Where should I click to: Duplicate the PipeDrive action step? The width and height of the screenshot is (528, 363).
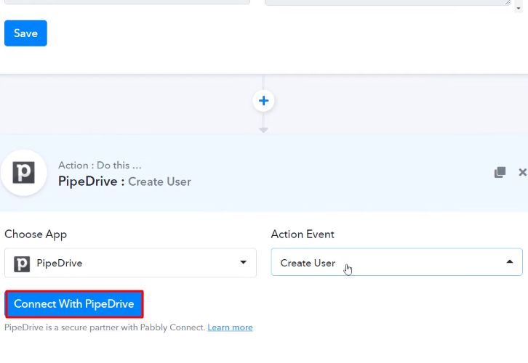500,172
